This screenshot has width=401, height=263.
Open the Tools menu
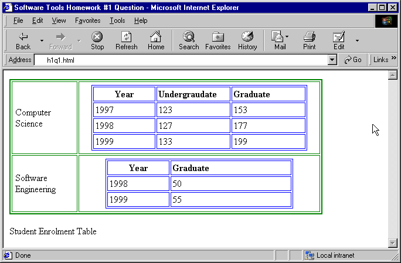point(117,21)
